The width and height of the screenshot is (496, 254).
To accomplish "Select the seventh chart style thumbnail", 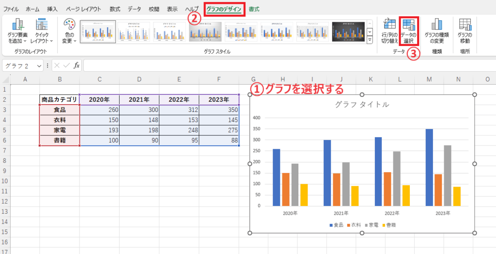I will 312,32.
